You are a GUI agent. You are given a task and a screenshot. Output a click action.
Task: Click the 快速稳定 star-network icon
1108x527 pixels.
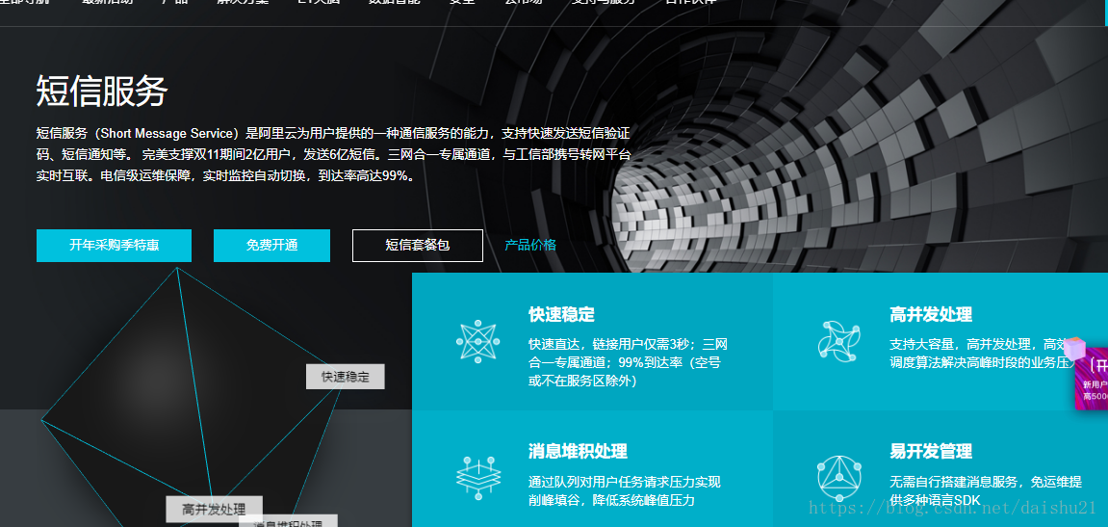click(x=477, y=342)
